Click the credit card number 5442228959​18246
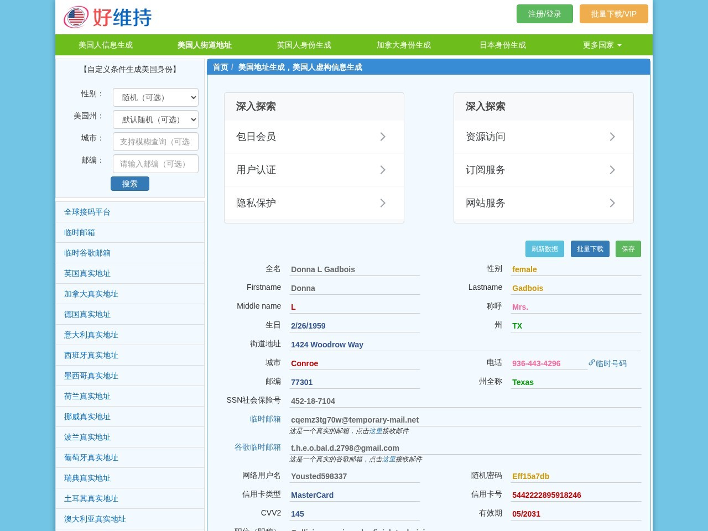The width and height of the screenshot is (708, 531). click(x=546, y=495)
